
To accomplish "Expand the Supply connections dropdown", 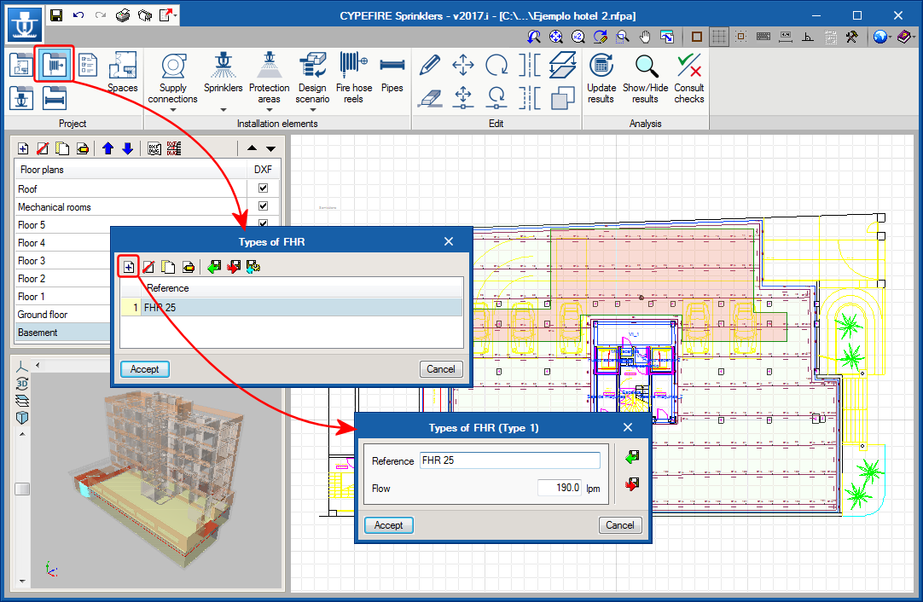I will coord(173,110).
